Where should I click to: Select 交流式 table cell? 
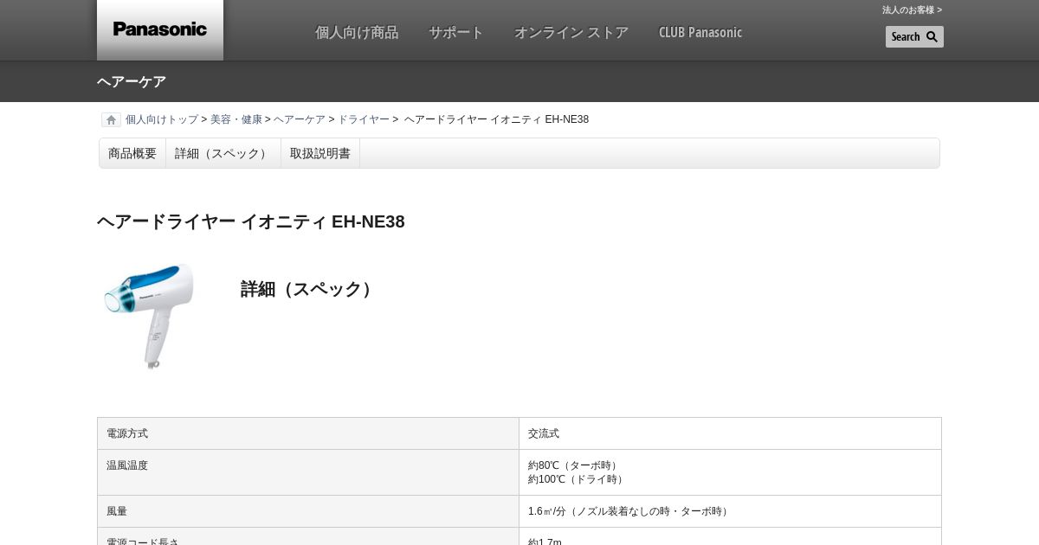coord(730,433)
